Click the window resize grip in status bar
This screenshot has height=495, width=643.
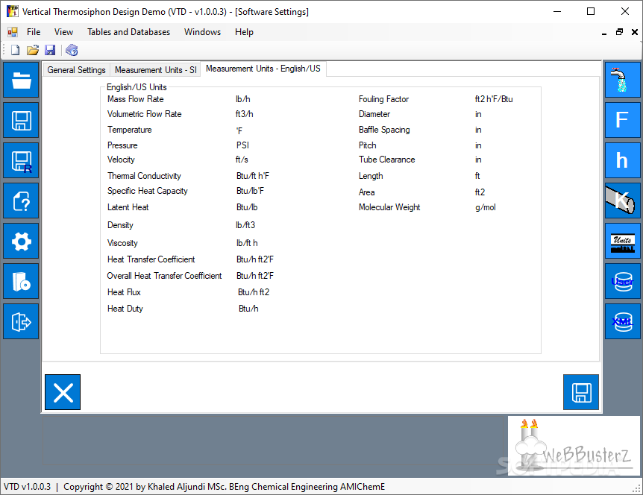tap(637, 488)
